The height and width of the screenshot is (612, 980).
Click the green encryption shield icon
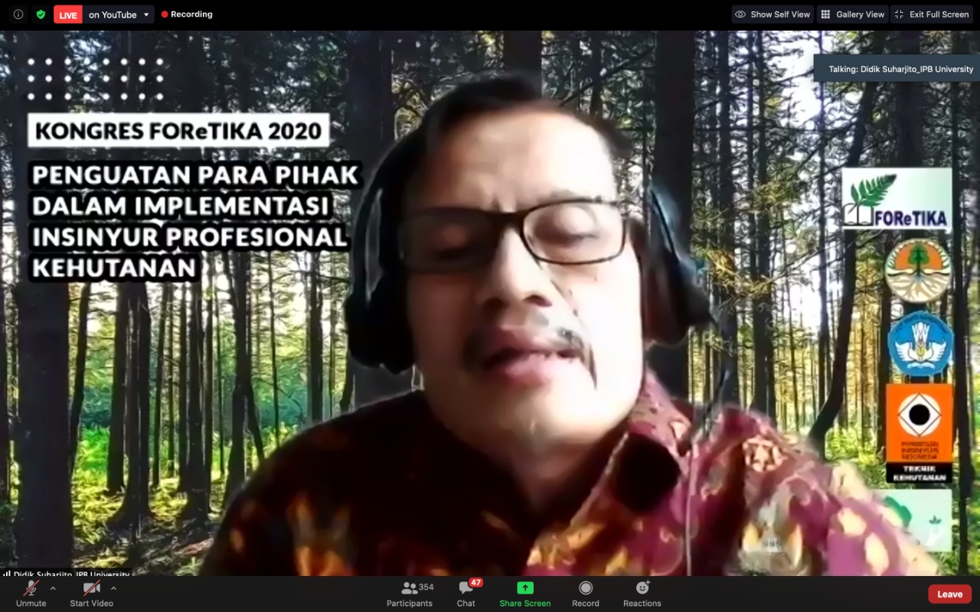click(41, 15)
